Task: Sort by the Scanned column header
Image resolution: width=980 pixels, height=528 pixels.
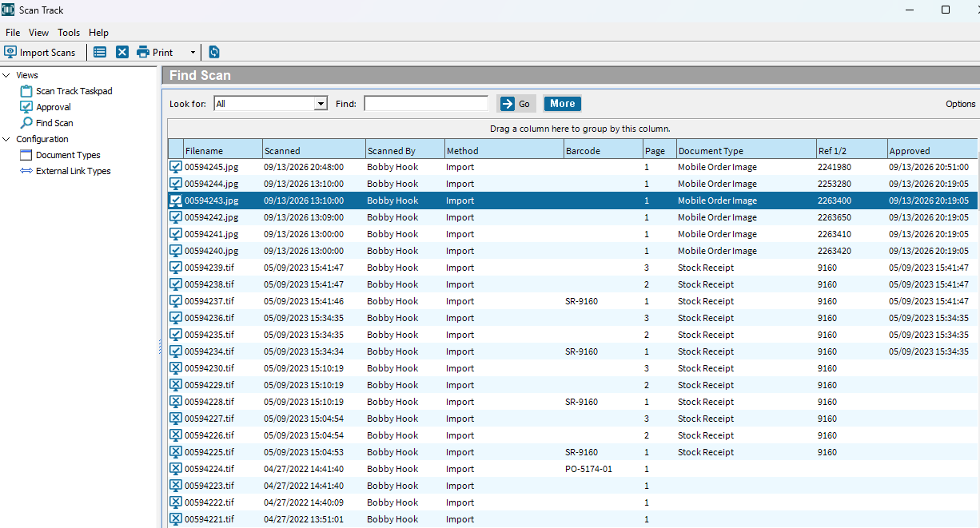Action: point(313,150)
